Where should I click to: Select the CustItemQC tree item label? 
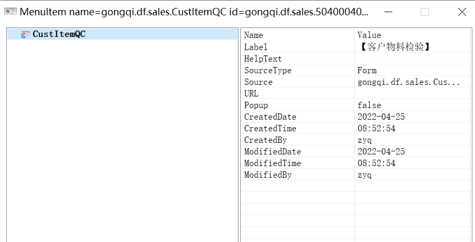59,34
